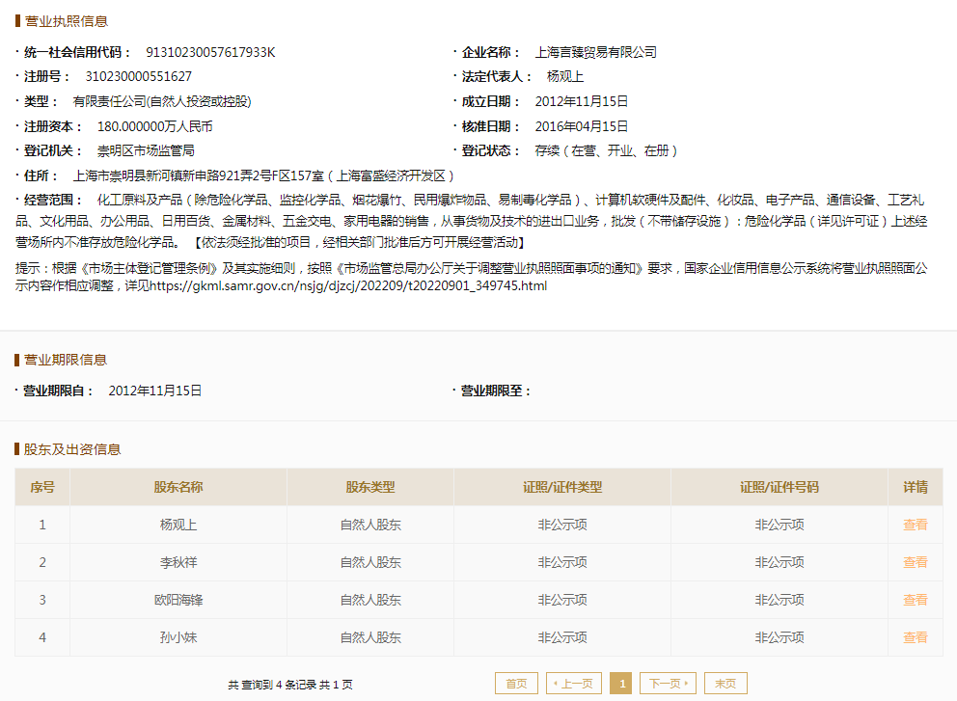Click the 股东类型 column header
Screen dimensions: 957x701
pyautogui.click(x=370, y=487)
